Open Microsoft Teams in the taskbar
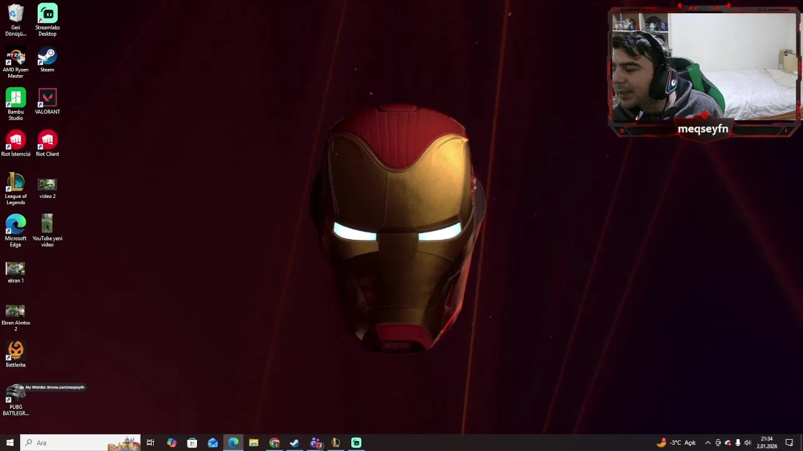The width and height of the screenshot is (803, 451). tap(316, 443)
